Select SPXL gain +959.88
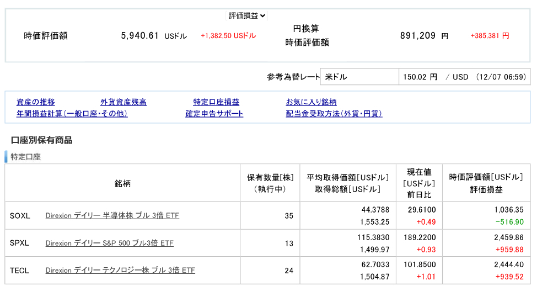537x291 pixels. (509, 250)
